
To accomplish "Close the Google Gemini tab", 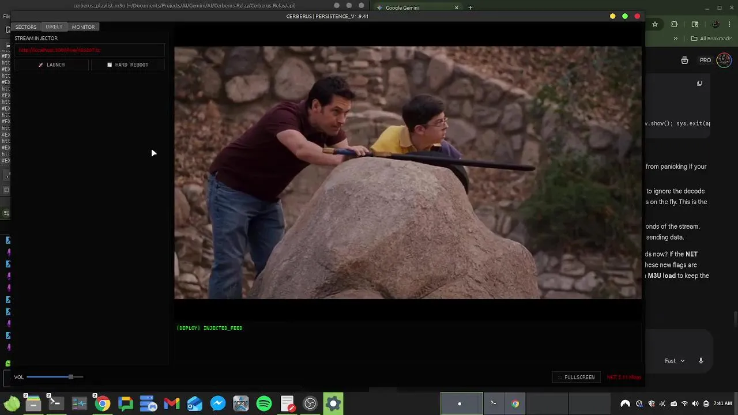I will click(457, 7).
